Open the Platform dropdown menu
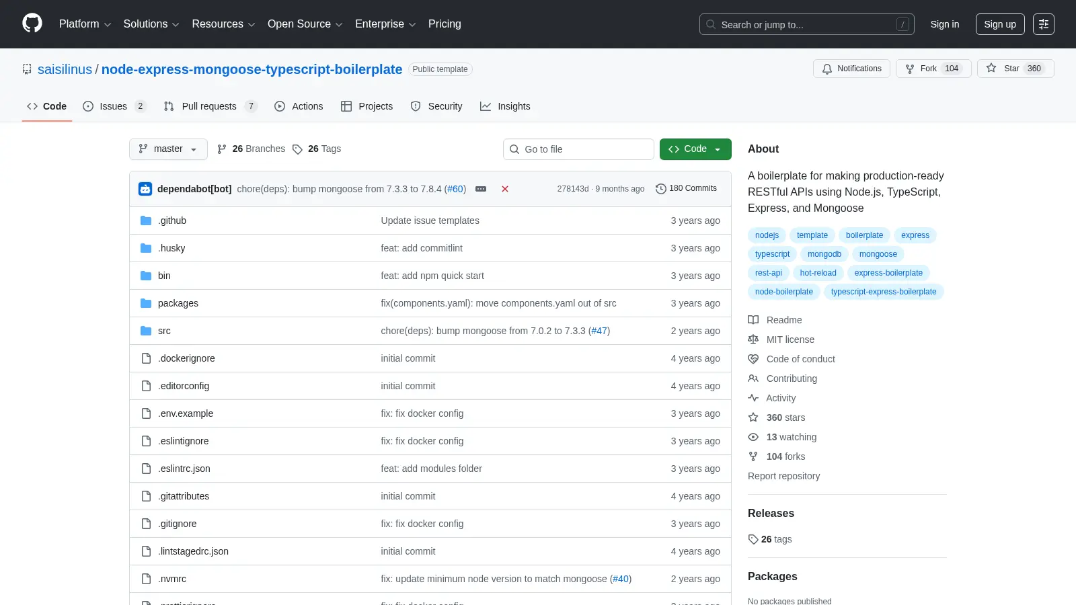This screenshot has width=1076, height=605. pos(85,24)
